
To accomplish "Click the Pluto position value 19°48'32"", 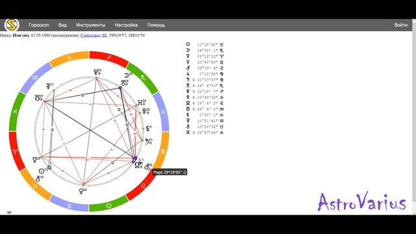I will click(207, 97).
